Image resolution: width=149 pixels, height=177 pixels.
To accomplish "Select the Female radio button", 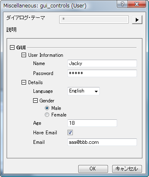I will point(47,115).
